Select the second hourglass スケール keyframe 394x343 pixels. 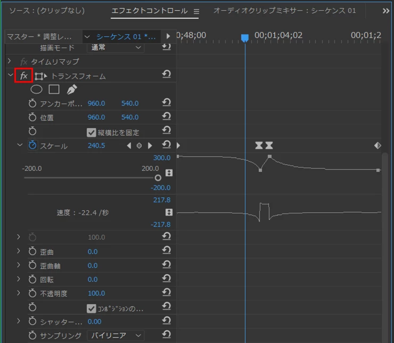269,145
